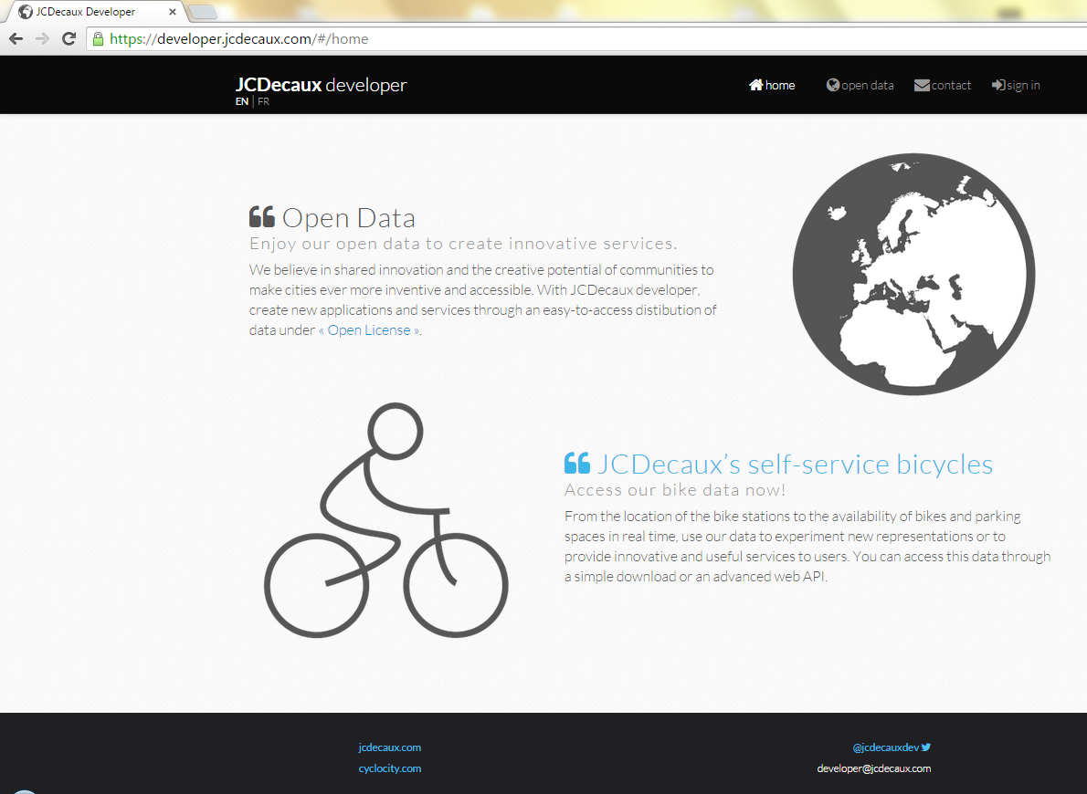Click 'Access our bike data now!' subtitle

click(x=675, y=490)
